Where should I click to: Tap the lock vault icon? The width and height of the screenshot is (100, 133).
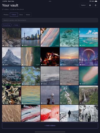tap(96, 5)
